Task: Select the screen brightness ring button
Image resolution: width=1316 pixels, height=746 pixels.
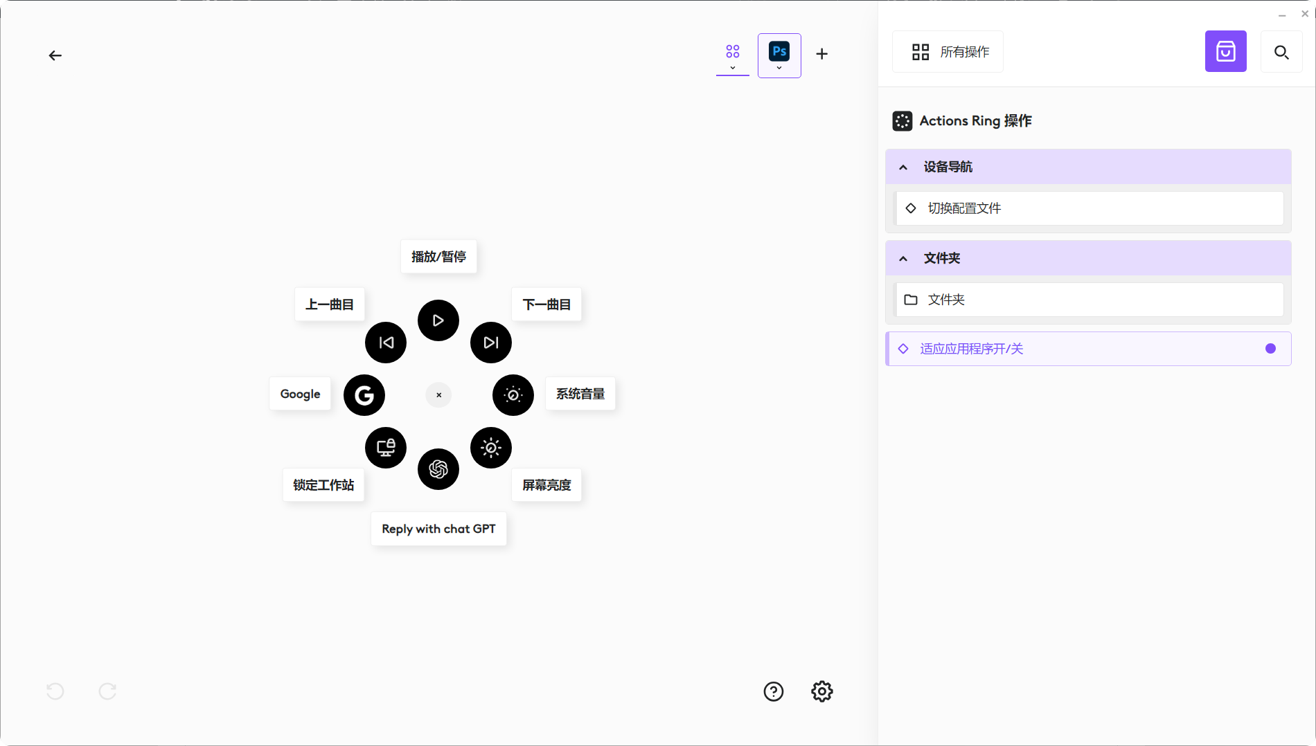Action: pos(491,448)
